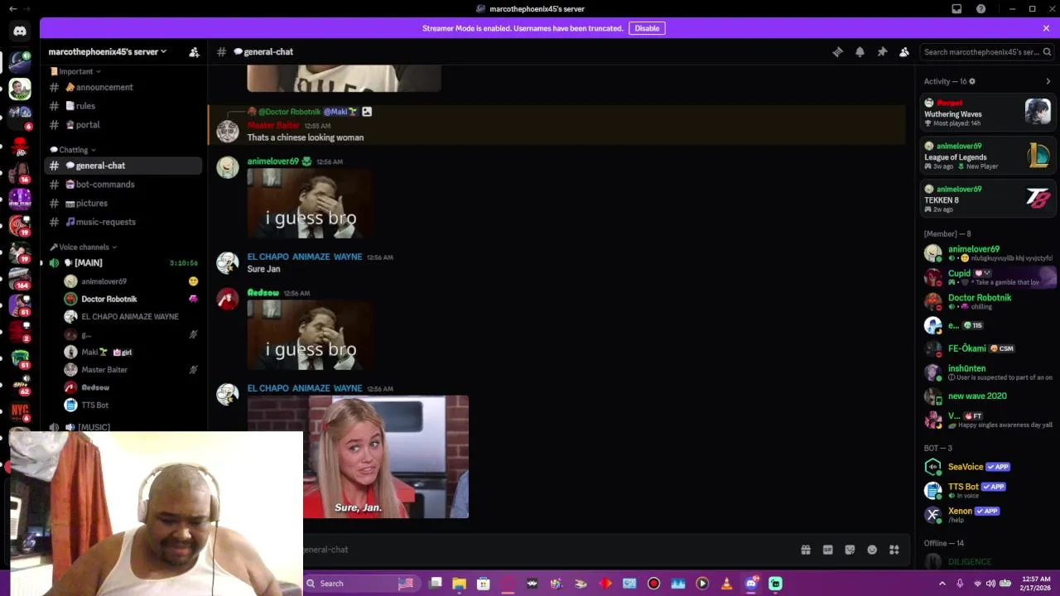Open marcothephoenix45's server dropdown menu
The width and height of the screenshot is (1060, 596).
108,52
